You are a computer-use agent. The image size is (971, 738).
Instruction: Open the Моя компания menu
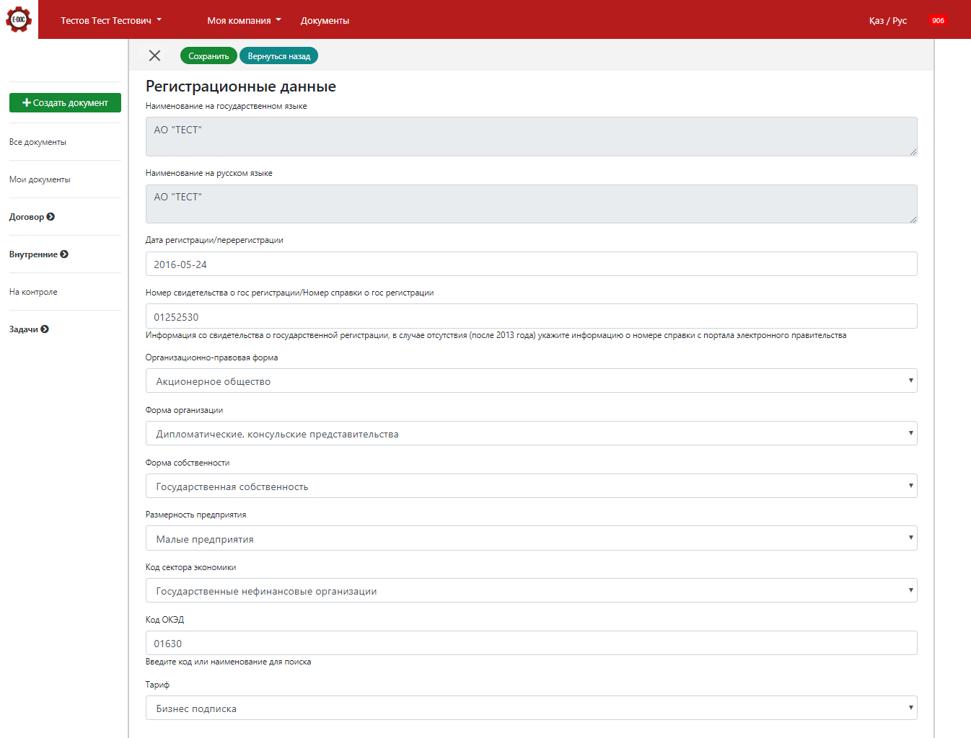[x=244, y=20]
